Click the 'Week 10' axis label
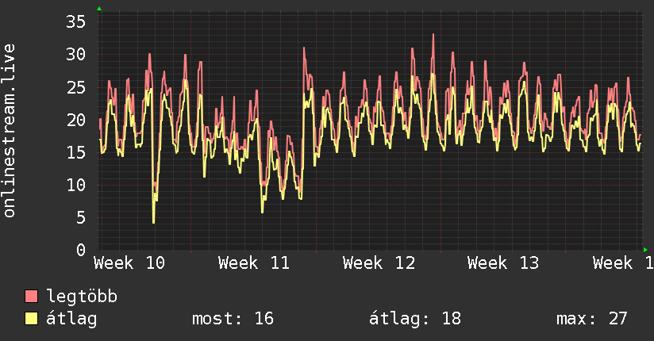 pos(129,263)
